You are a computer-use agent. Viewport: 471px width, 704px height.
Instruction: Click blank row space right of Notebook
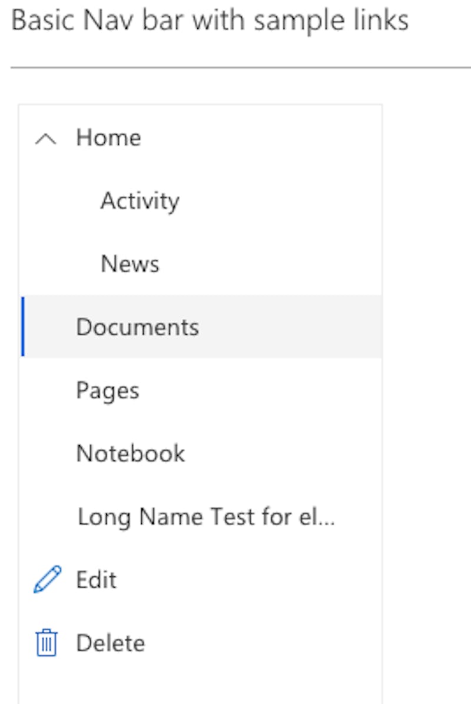[x=283, y=453]
